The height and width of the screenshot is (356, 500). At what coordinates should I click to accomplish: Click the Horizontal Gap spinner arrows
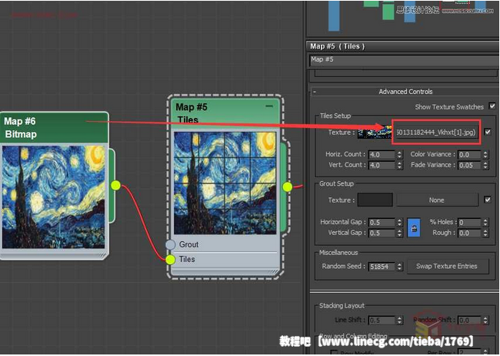click(x=399, y=223)
